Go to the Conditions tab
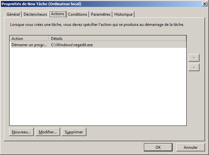This screenshot has height=155, width=209. pos(78,14)
